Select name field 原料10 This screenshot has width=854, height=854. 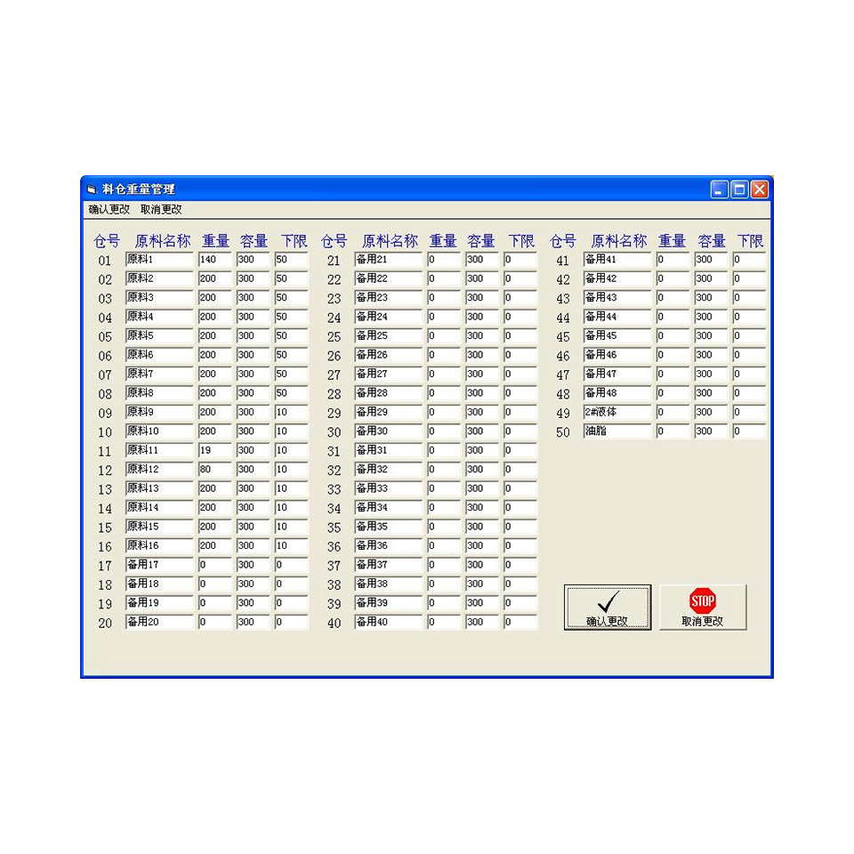click(x=159, y=431)
